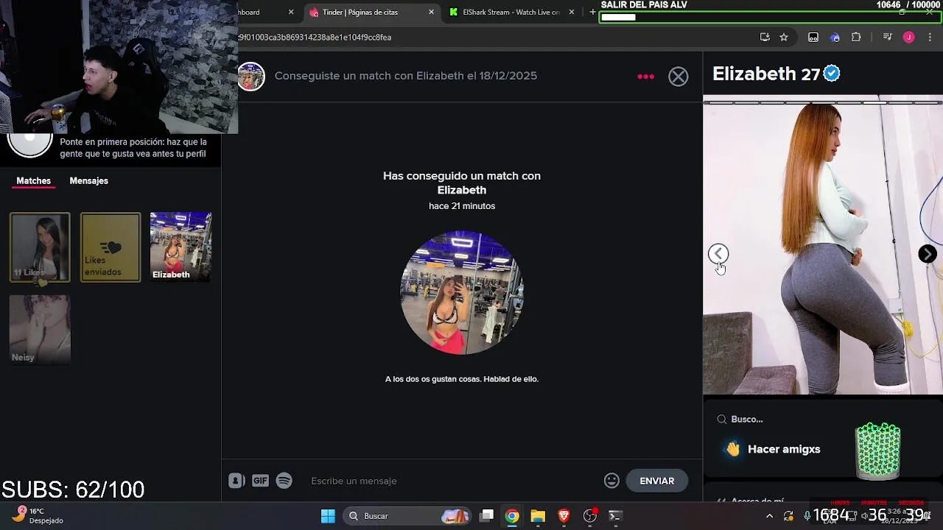
Task: Open Google Chrome from taskbar
Action: tap(512, 516)
